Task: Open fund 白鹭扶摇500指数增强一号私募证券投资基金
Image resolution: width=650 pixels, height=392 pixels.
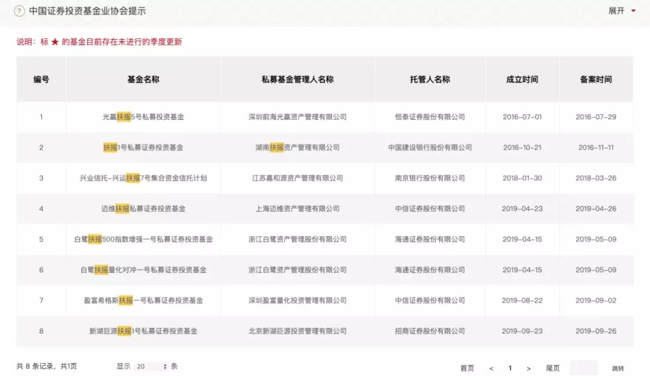Action: point(143,239)
